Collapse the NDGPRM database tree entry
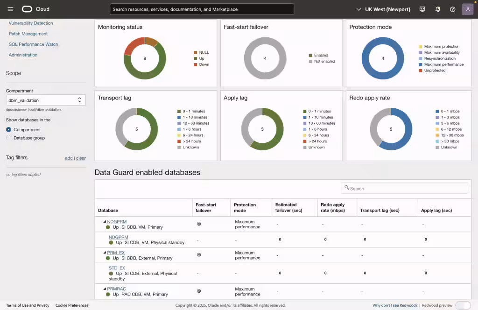 coord(104,221)
